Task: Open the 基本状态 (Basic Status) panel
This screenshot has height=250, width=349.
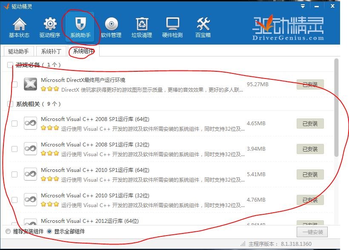Action: (19, 27)
